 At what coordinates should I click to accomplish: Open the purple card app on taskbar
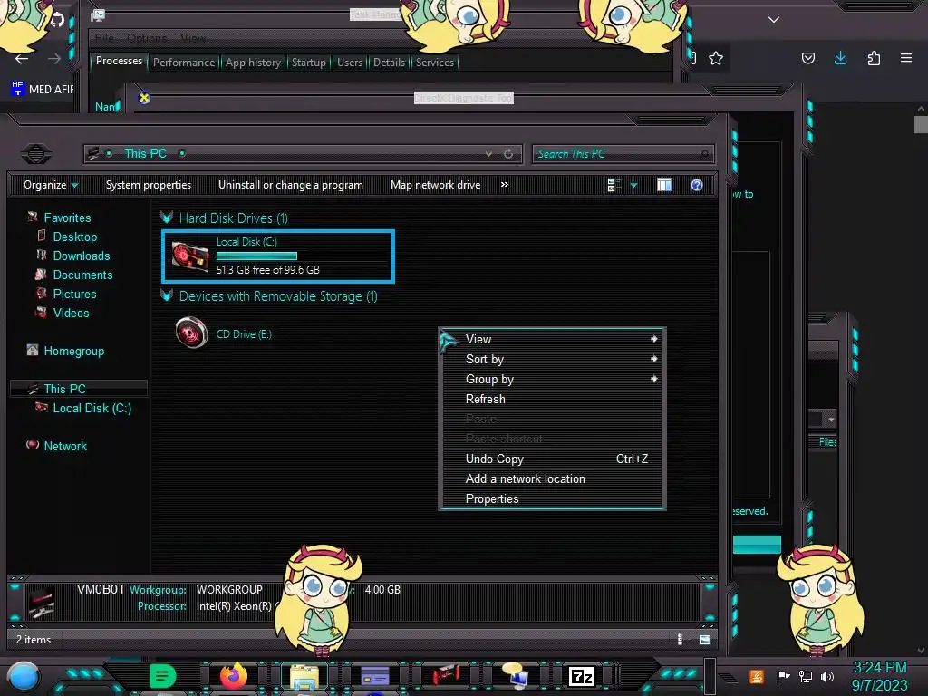click(x=375, y=676)
